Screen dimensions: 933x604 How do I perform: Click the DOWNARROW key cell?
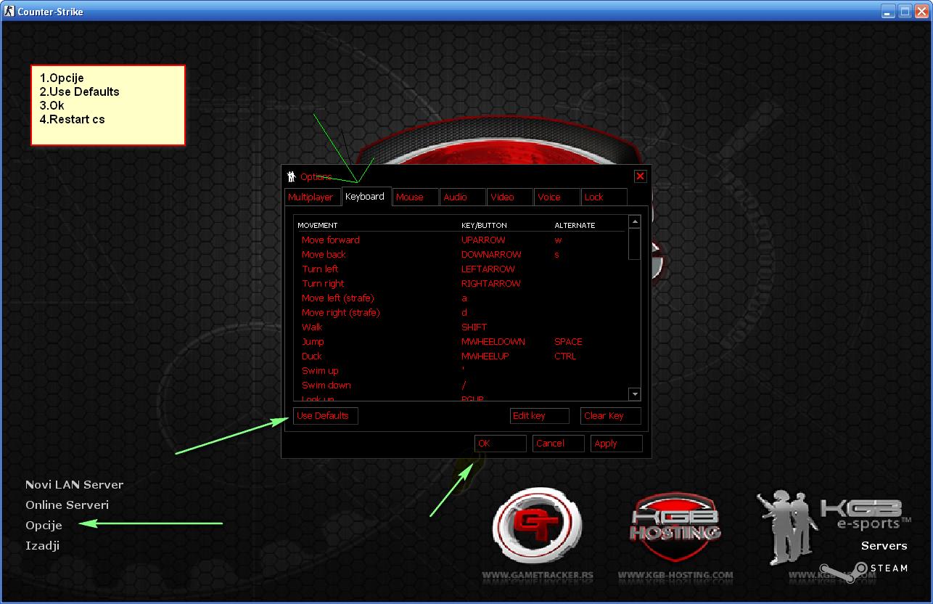coord(491,255)
